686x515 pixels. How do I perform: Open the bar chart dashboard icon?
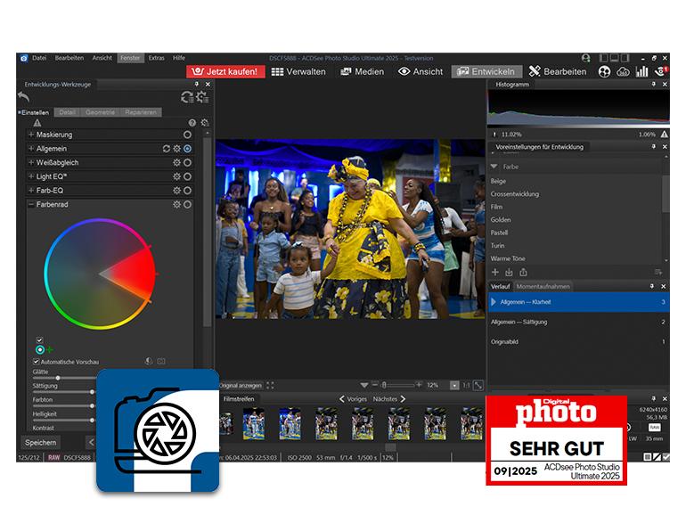(641, 72)
